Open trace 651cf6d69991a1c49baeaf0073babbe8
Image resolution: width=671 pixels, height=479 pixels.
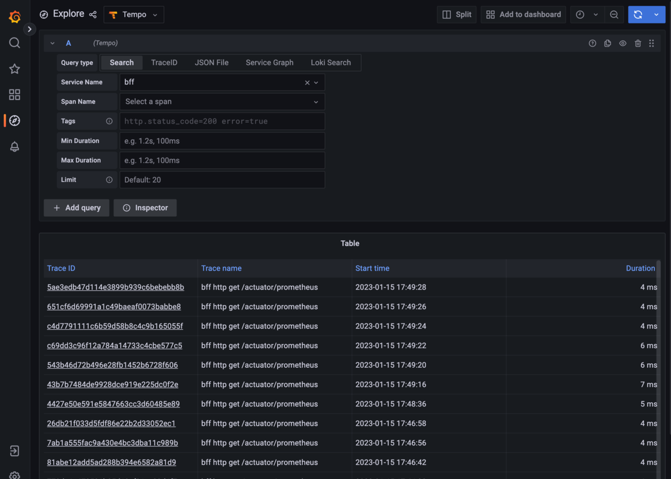tap(114, 307)
